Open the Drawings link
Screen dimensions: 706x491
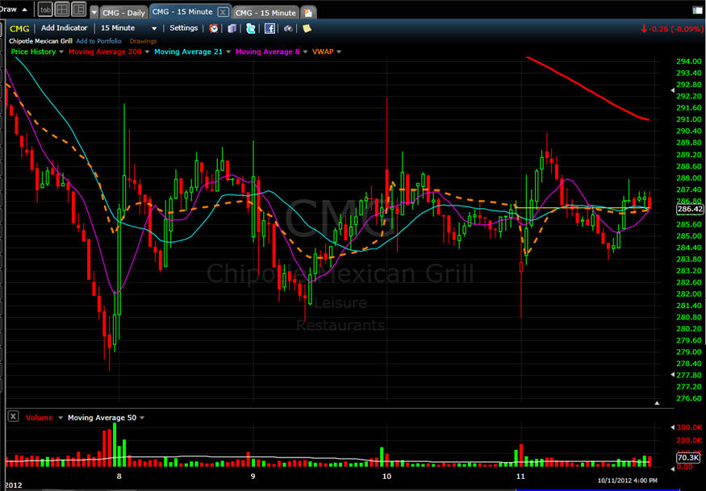point(143,41)
